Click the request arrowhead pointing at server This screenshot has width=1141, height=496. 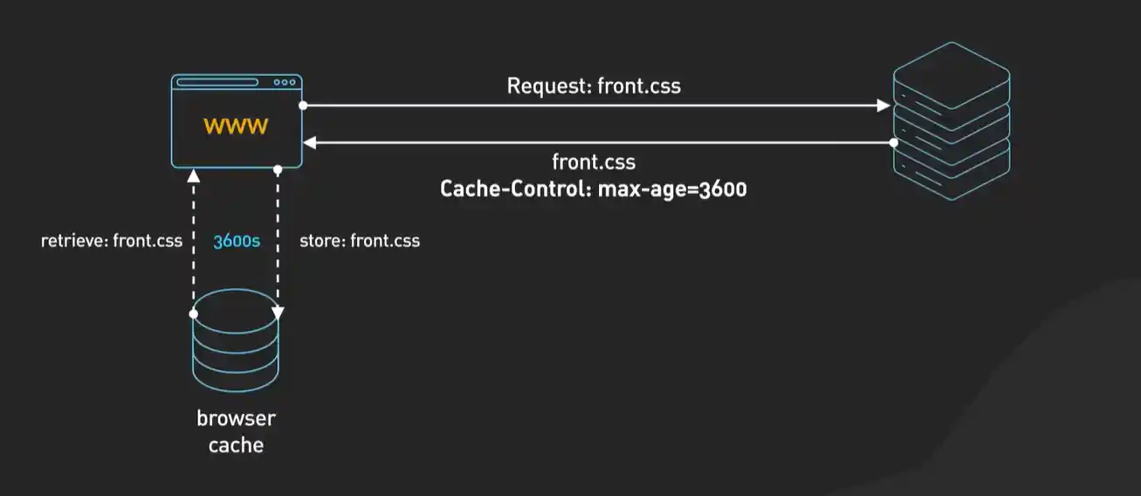[883, 106]
